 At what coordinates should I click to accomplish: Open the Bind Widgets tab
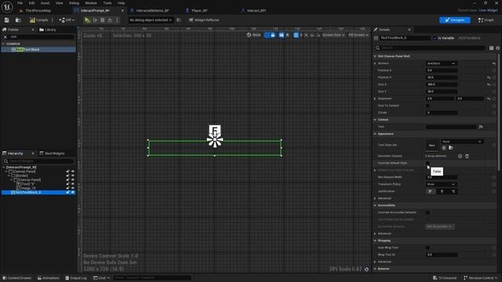52,154
